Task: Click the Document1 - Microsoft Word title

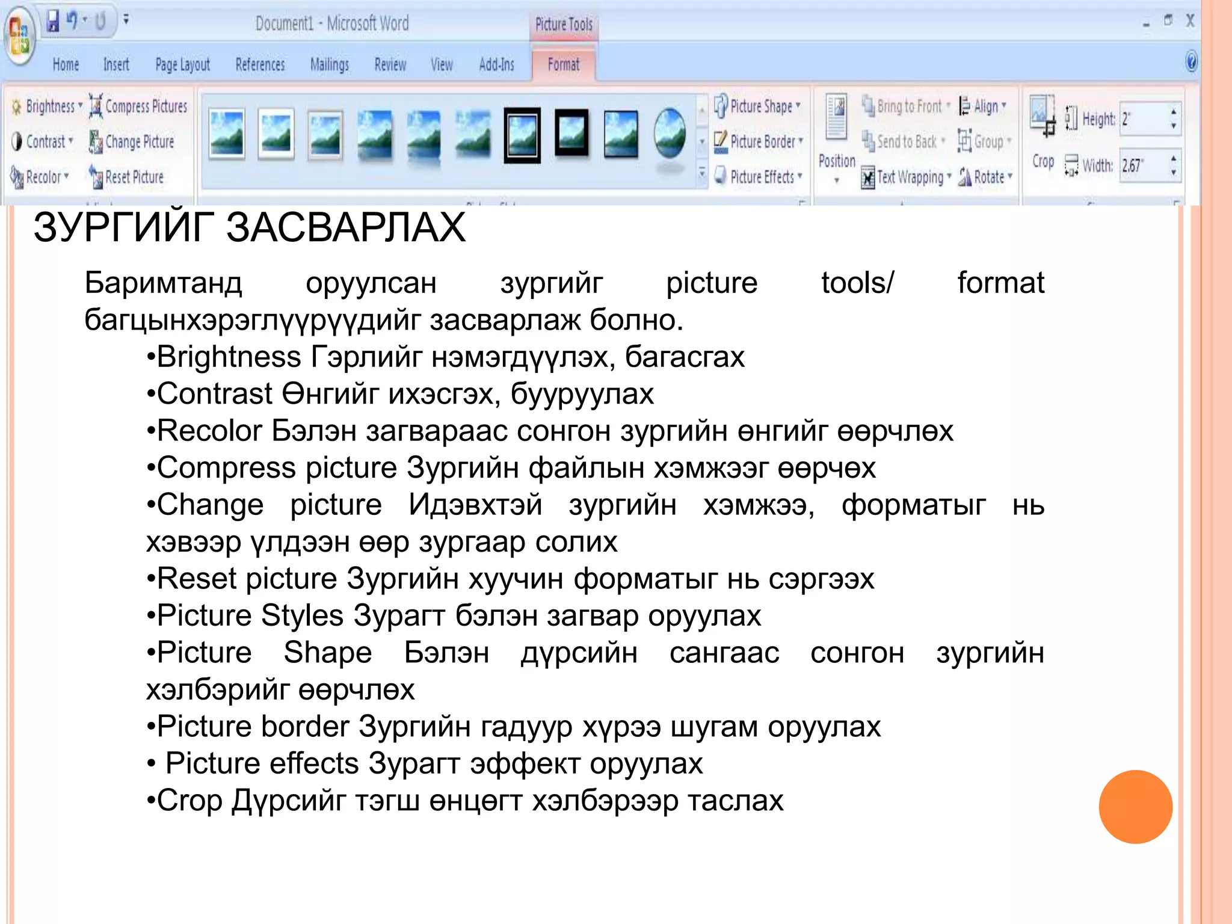Action: [332, 23]
